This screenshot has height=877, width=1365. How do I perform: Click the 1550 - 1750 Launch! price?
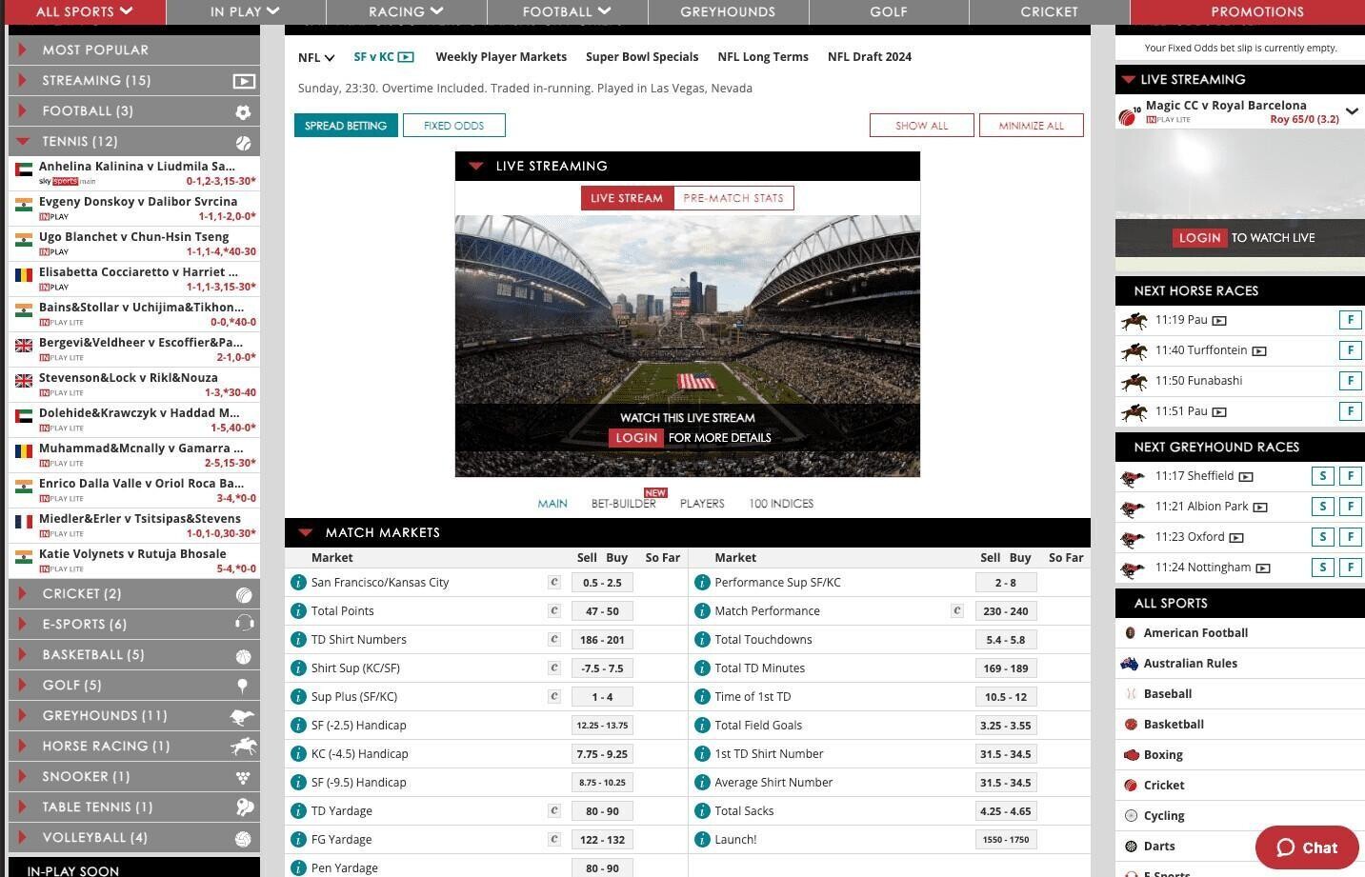1006,840
